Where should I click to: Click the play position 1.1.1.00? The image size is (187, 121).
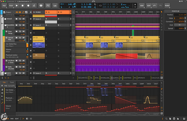86,4
